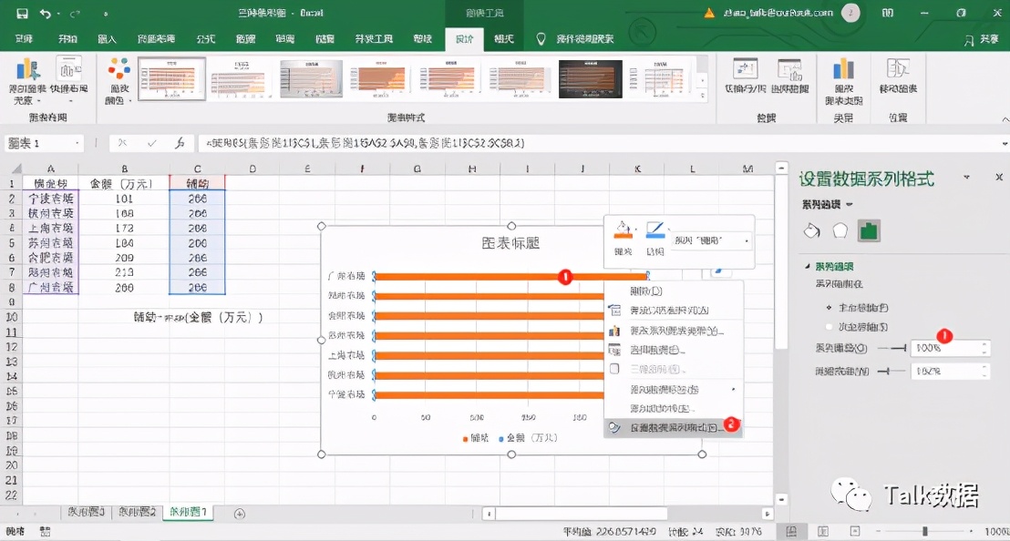Add a new sheet with the plus icon

(x=240, y=514)
